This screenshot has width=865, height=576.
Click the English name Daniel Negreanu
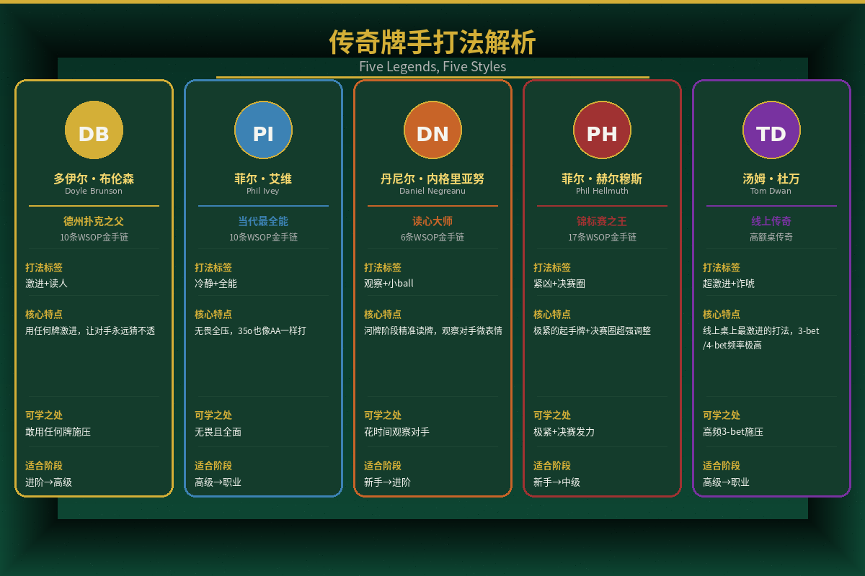[x=432, y=192]
